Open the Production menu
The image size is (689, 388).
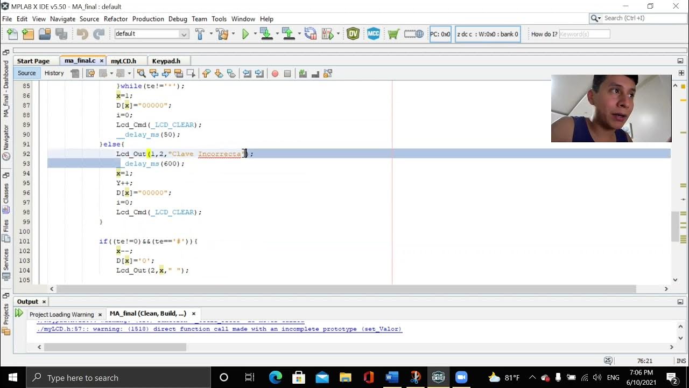[x=148, y=19]
